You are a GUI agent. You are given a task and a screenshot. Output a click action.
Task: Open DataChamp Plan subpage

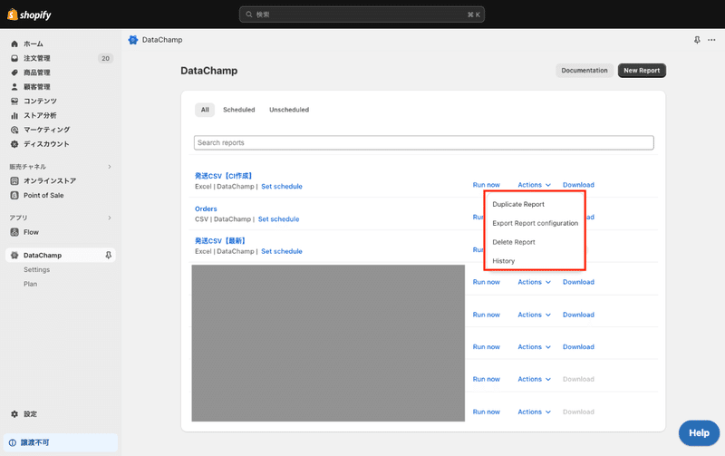pyautogui.click(x=31, y=284)
